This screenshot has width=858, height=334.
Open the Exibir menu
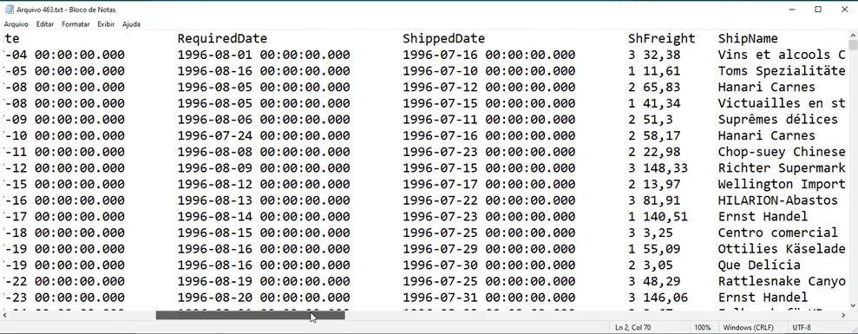pyautogui.click(x=106, y=24)
